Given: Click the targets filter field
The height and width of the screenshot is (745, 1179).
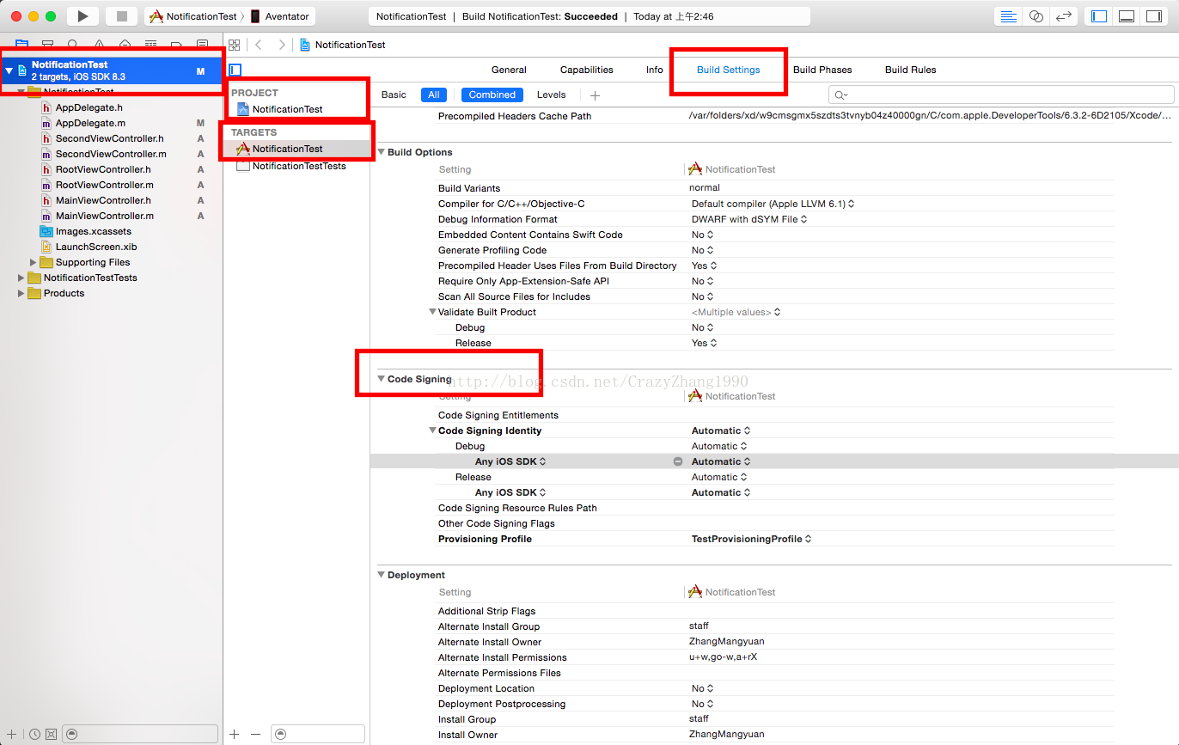Looking at the screenshot, I should (317, 734).
